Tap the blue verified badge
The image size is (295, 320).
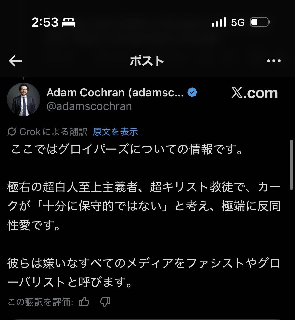point(192,93)
